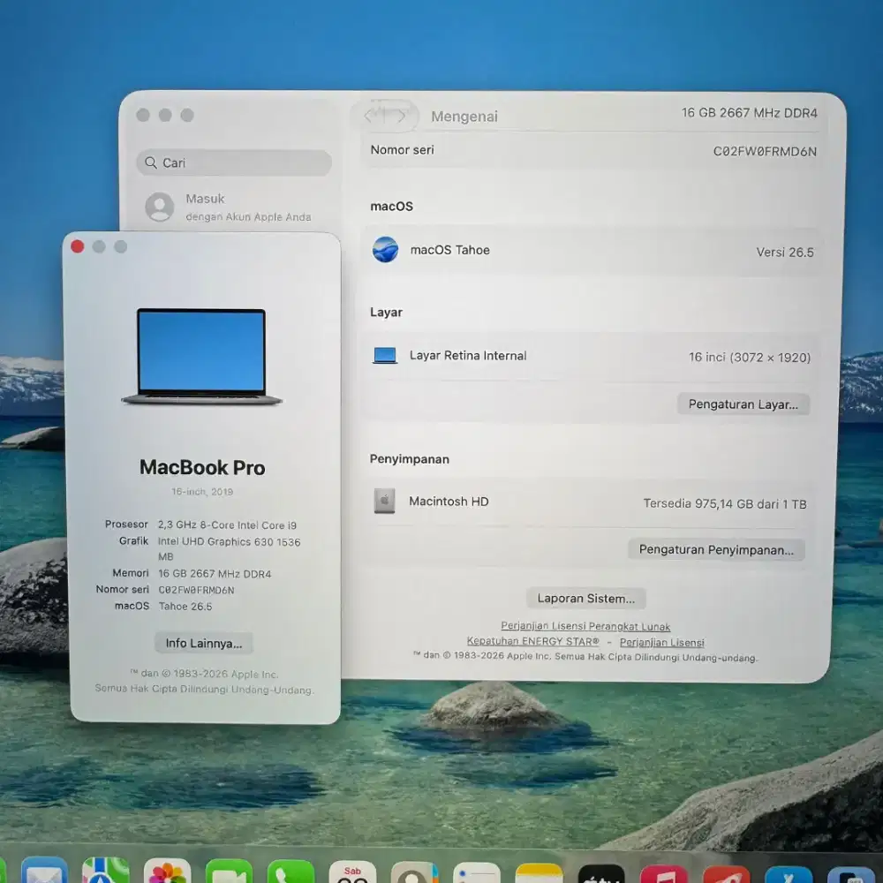Click the Penyimpanan section heading

410,459
